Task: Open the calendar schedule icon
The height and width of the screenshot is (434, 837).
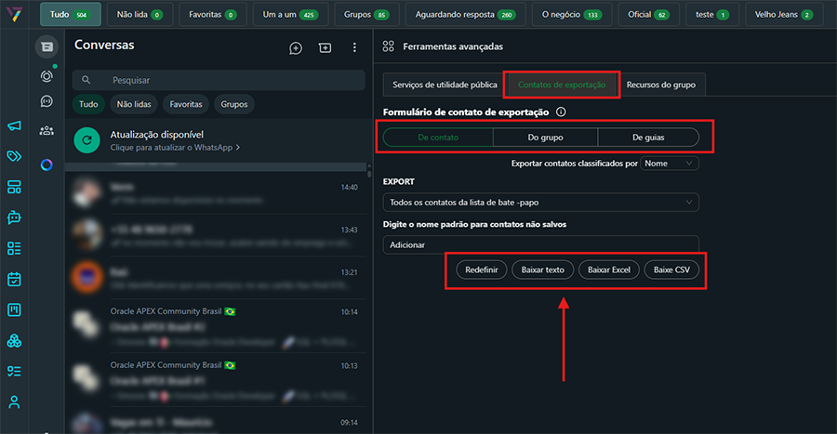Action: tap(14, 279)
